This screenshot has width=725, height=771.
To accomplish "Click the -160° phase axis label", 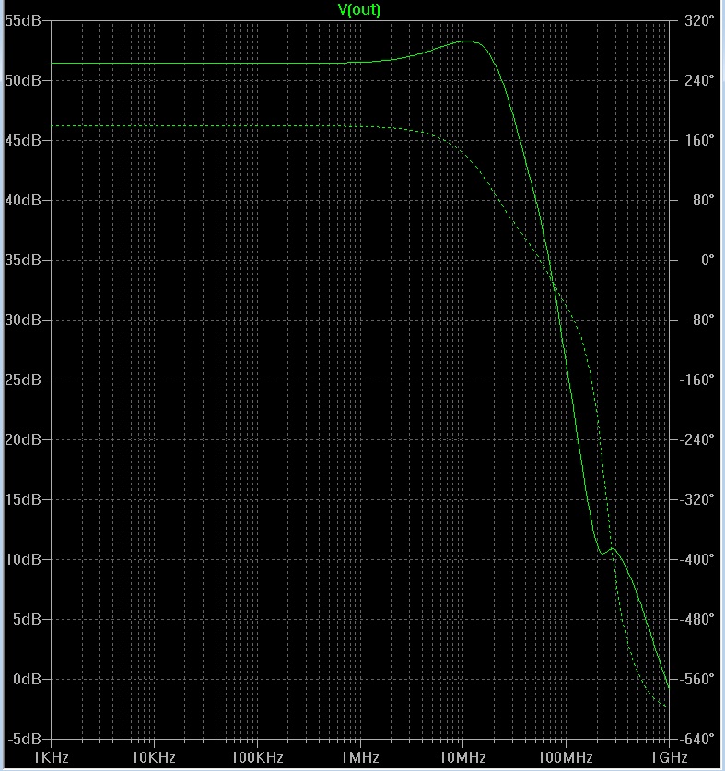I will click(697, 380).
